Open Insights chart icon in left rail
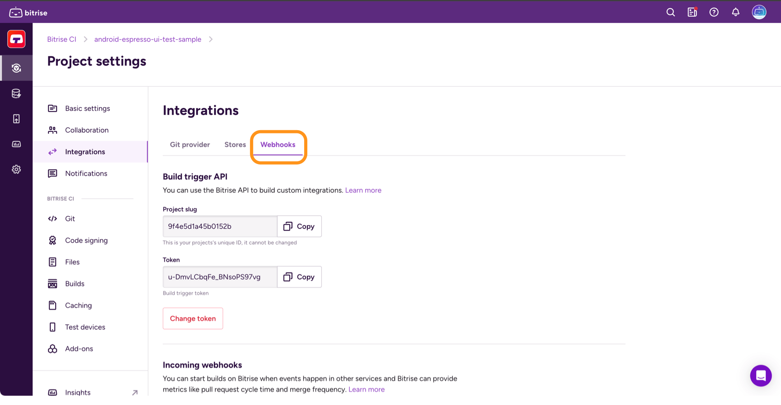781x405 pixels. click(16, 144)
